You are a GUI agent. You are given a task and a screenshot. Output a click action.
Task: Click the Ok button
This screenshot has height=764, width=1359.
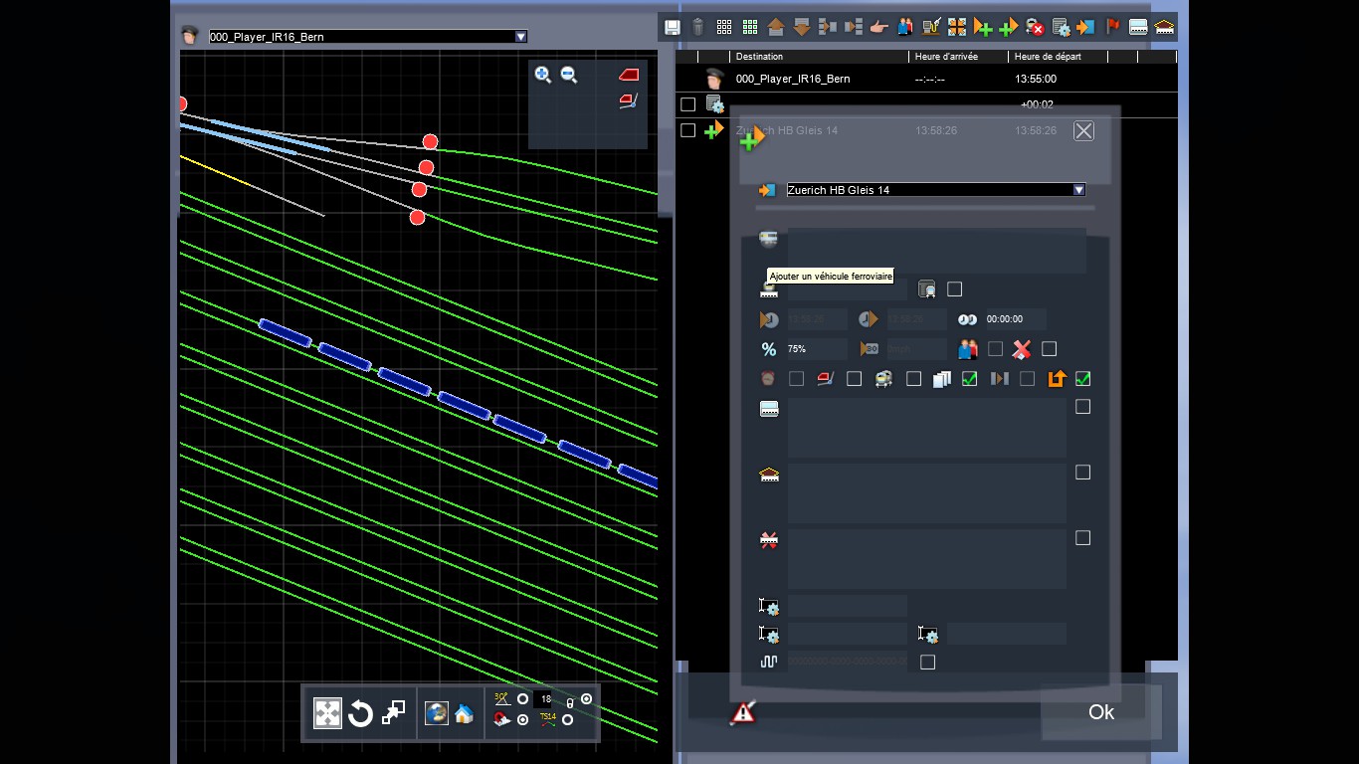click(x=1101, y=712)
